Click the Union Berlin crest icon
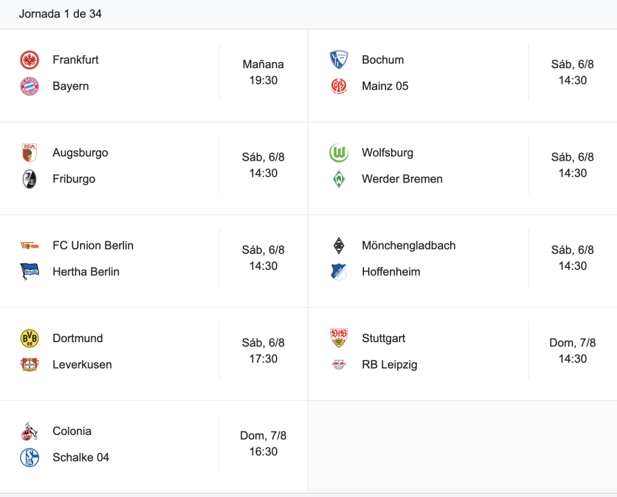This screenshot has width=617, height=497. 30,246
